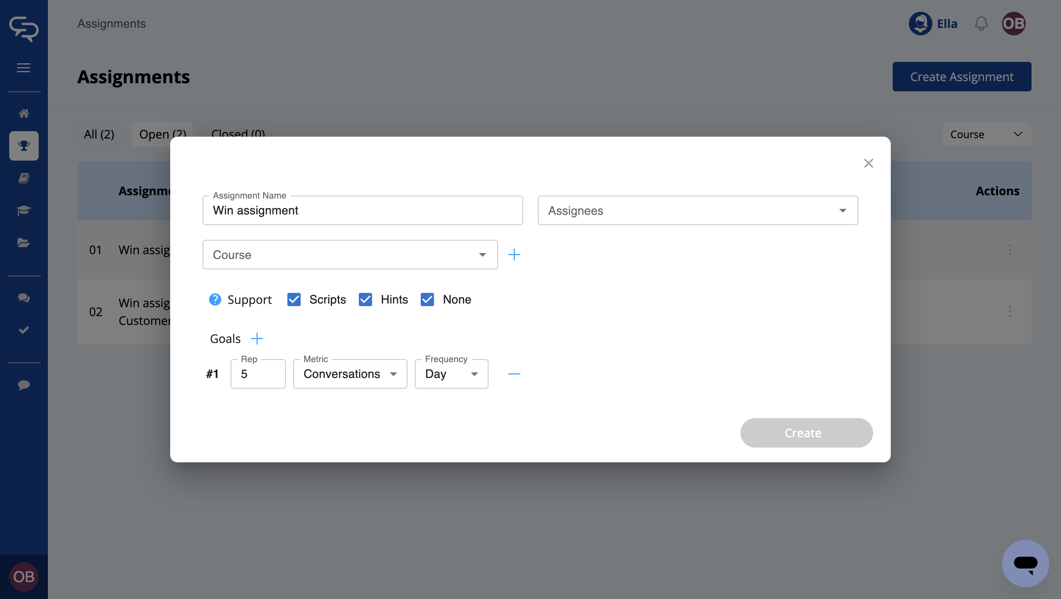Add a goal with Goals plus icon
This screenshot has width=1061, height=599.
coord(257,339)
